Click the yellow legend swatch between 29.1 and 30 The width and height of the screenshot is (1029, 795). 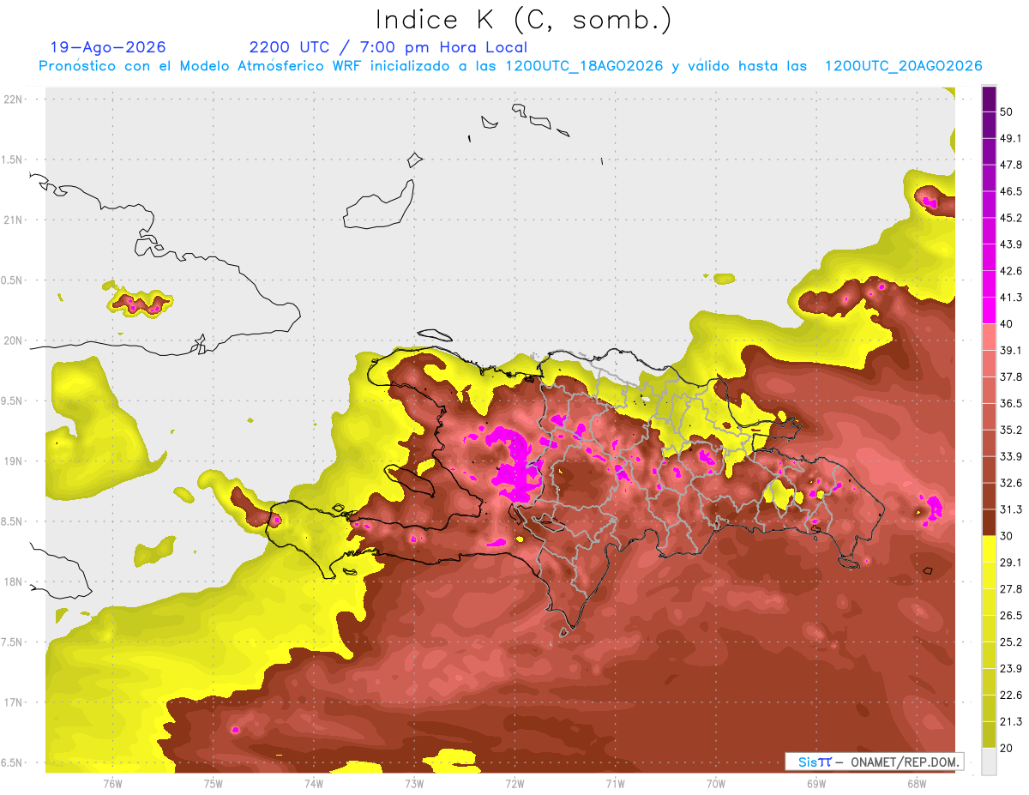click(989, 549)
